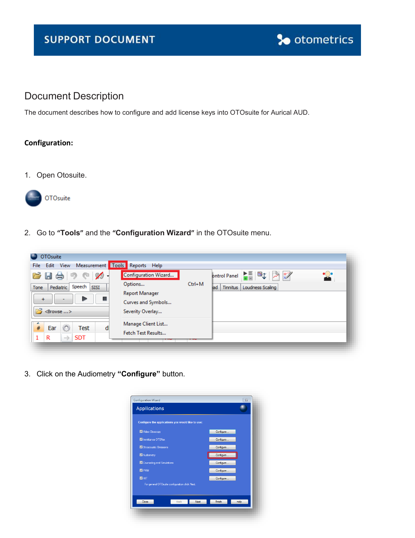Click the SDT test cell in row 1
The height and width of the screenshot is (538, 415).
(x=84, y=338)
